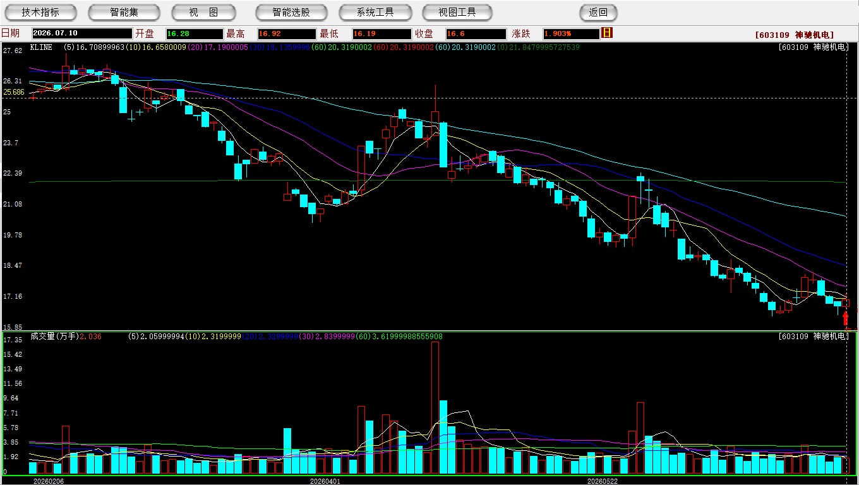Click the 系统工具 button

pos(375,12)
